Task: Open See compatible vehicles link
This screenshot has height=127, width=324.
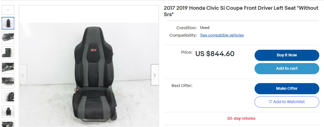Action: tap(222, 35)
